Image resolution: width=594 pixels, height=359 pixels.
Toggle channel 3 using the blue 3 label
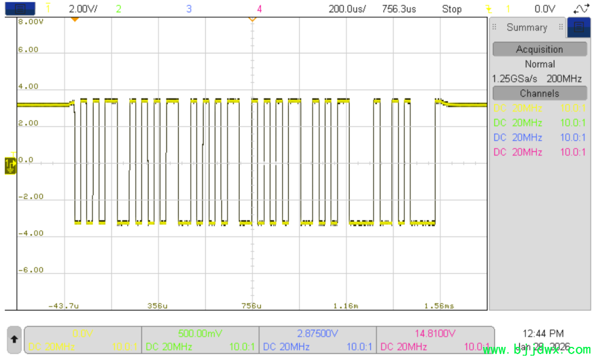tap(189, 9)
